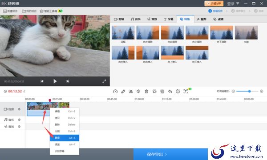The height and width of the screenshot is (160, 267).
Task: Choose the Delete entry in context menu
Action: (65, 124)
